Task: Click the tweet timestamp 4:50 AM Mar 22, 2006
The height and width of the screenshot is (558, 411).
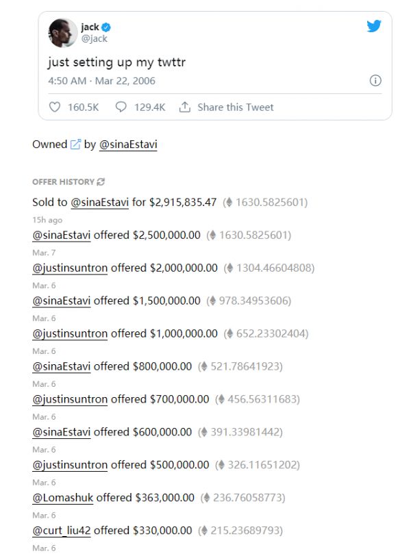Action: pyautogui.click(x=101, y=81)
